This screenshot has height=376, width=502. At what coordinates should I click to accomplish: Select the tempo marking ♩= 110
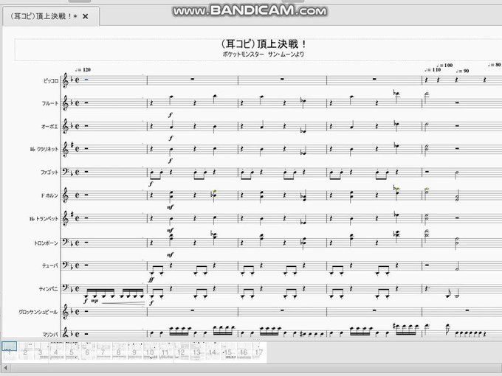433,70
